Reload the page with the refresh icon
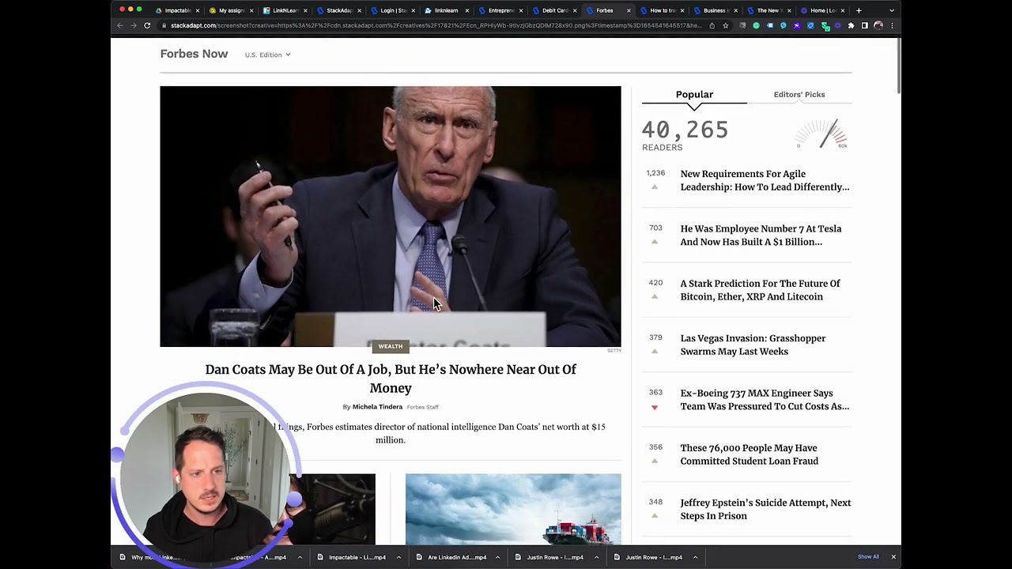The height and width of the screenshot is (569, 1012). point(147,25)
